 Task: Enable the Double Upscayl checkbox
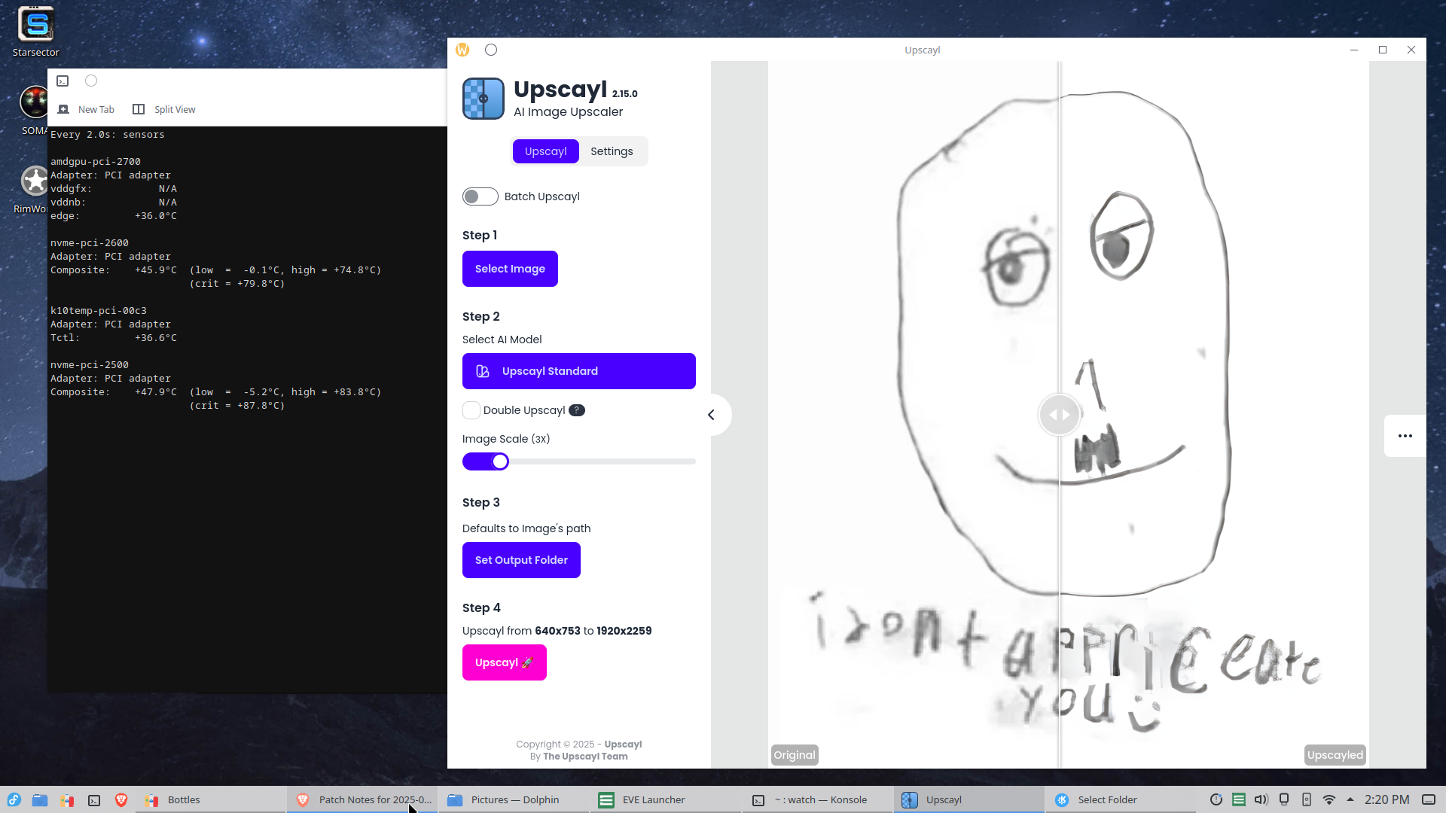(x=471, y=410)
